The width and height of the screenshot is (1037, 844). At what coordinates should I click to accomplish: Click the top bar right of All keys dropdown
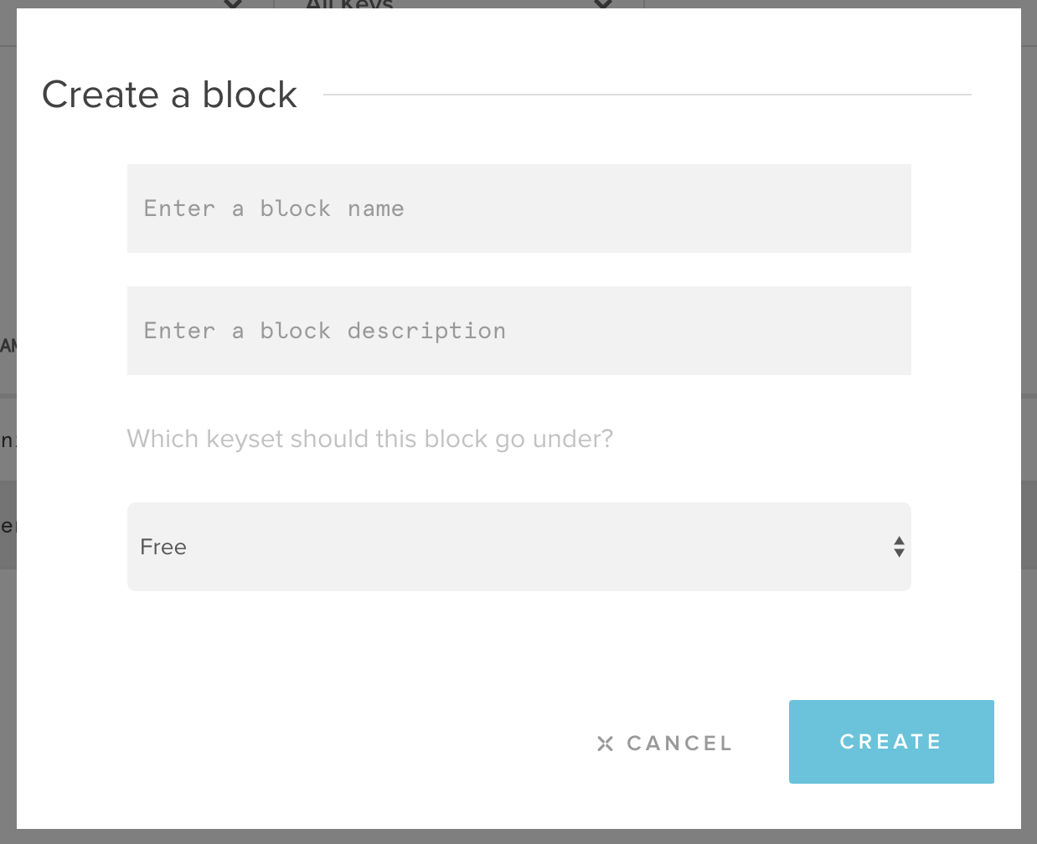pos(838,4)
